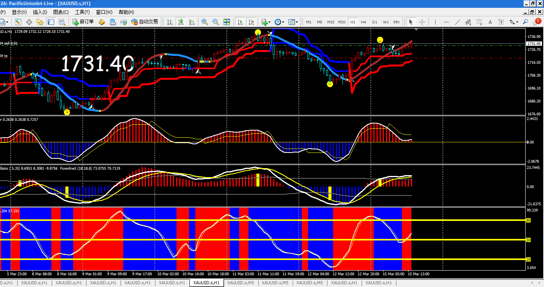
Task: Open the chat notification icon with badge
Action: [x=536, y=22]
